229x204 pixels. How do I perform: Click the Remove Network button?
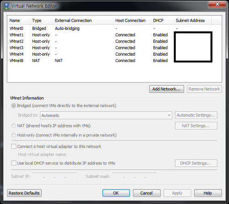pyautogui.click(x=204, y=89)
